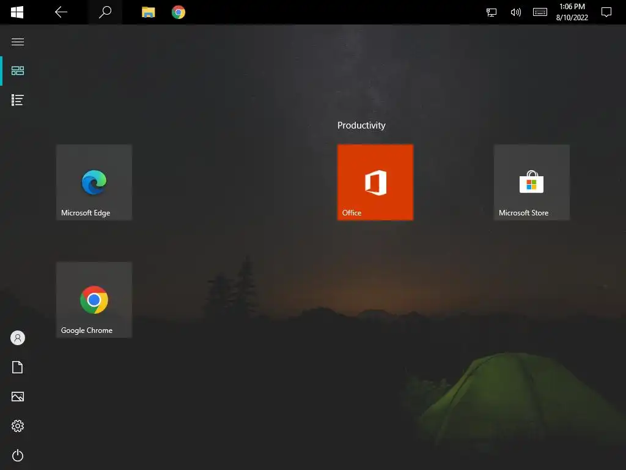Launch File Explorer from the taskbar
626x470 pixels.
[x=148, y=12]
